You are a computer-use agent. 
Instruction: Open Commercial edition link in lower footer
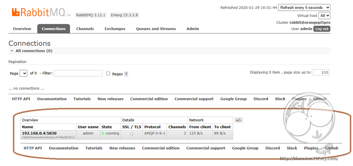point(161,148)
